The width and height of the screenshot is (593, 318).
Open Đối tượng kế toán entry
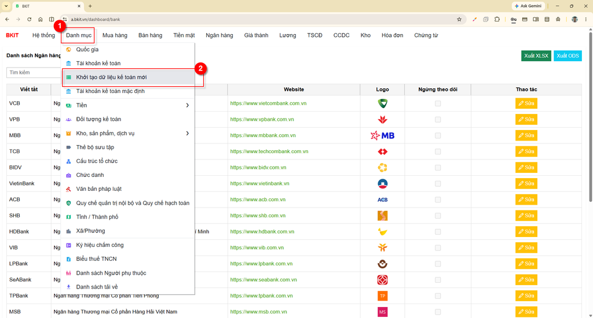tap(128, 119)
